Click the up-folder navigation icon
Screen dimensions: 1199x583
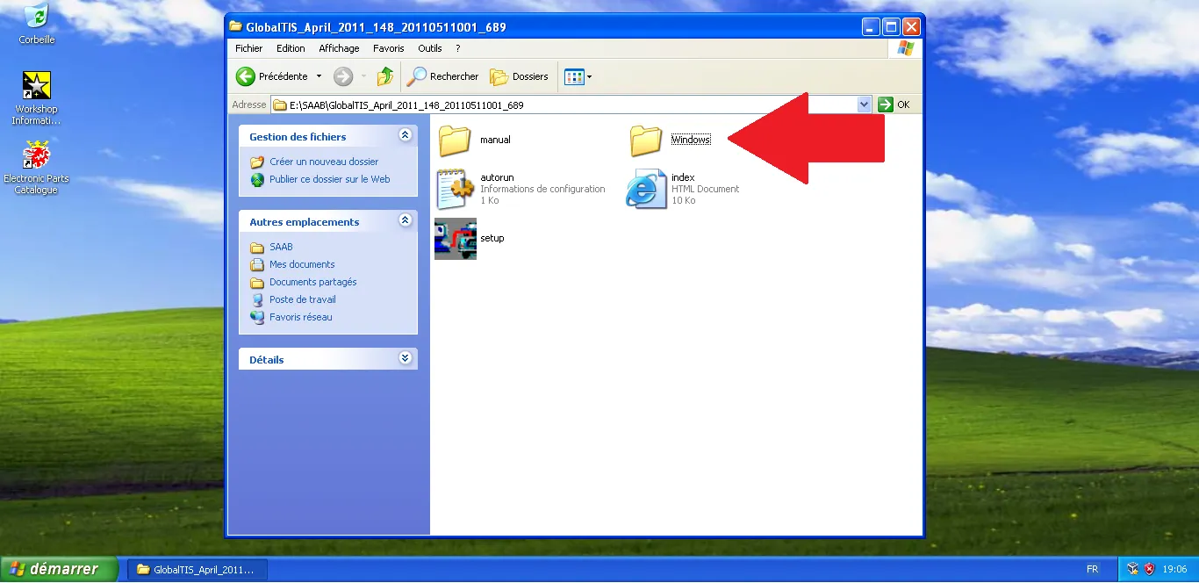384,76
